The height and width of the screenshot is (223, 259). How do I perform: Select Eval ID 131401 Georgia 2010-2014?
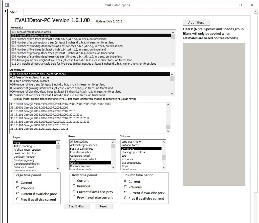coord(88,125)
